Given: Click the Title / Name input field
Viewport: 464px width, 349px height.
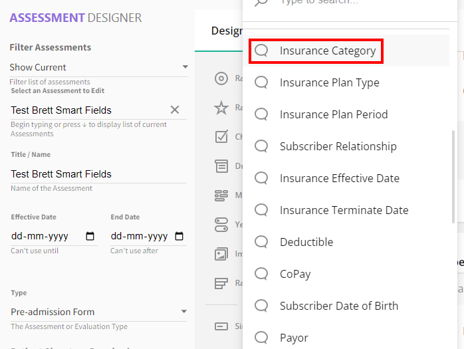Looking at the screenshot, I should click(96, 174).
